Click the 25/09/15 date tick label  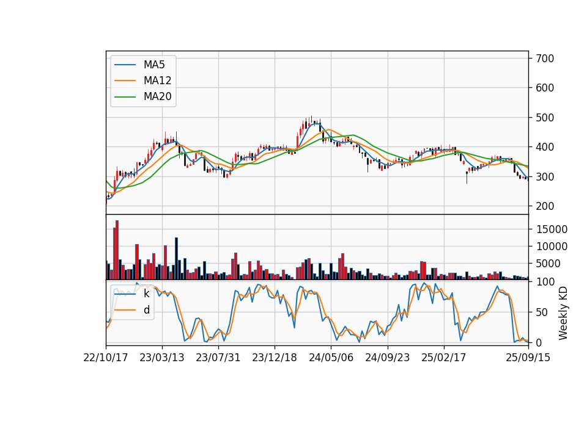528,358
